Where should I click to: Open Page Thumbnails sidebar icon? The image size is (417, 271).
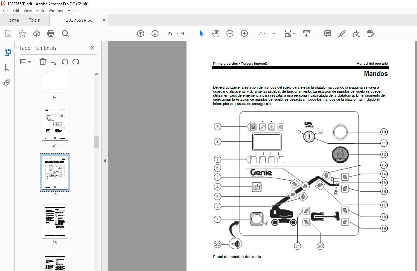(x=7, y=52)
